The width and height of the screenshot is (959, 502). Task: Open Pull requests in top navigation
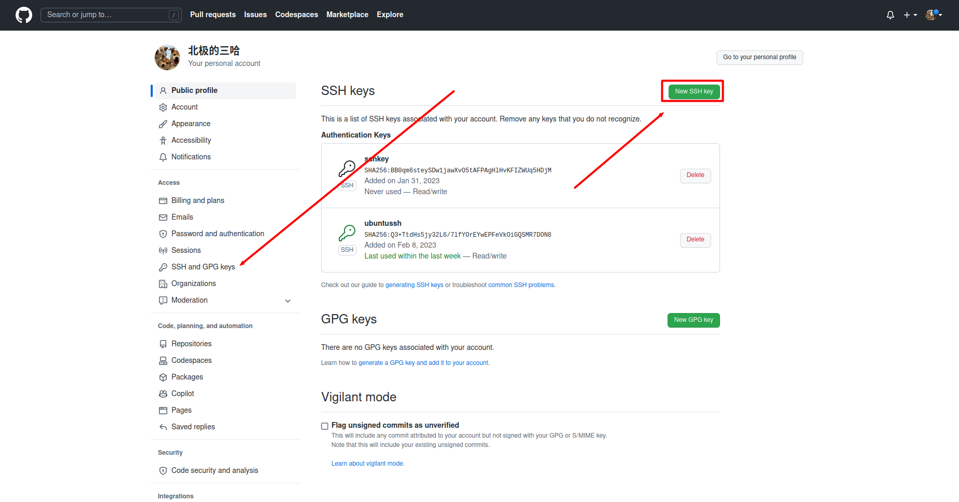coord(213,15)
